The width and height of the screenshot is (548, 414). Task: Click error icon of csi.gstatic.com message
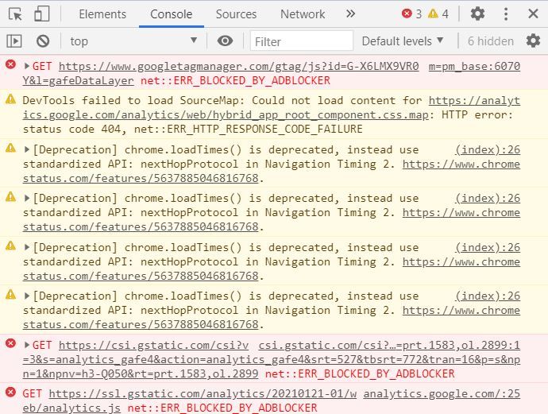click(11, 343)
